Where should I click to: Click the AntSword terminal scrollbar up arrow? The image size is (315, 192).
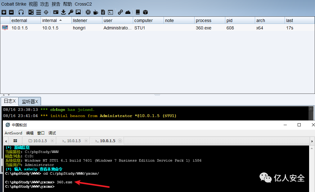312,148
